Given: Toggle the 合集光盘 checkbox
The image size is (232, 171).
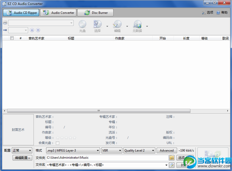Looking at the screenshot, I should tap(57, 143).
